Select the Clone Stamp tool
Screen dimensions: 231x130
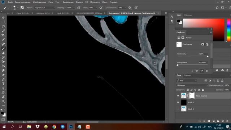pos(3,53)
